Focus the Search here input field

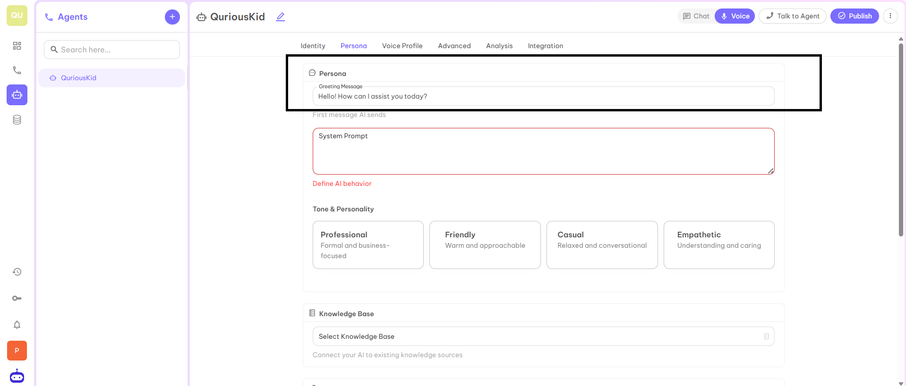point(112,50)
